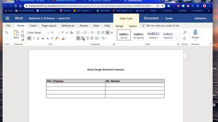218x122 pixels.
Task: Open Find search magnifier
Action: click(185, 33)
